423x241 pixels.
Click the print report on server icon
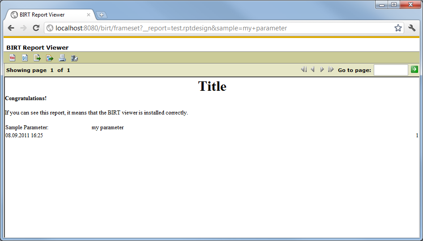[74, 58]
